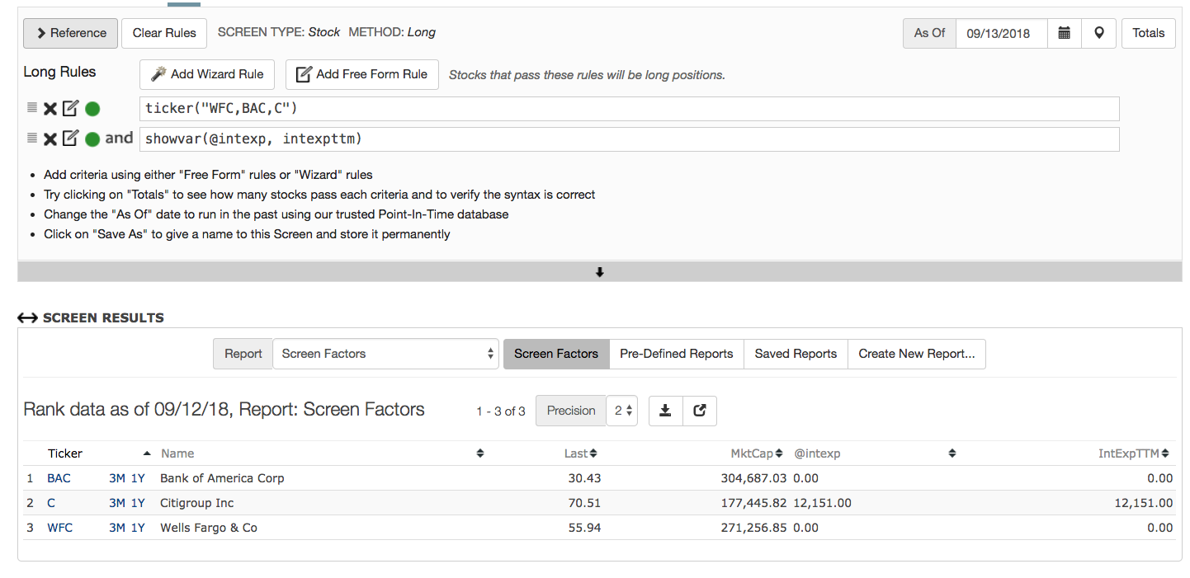Switch to Saved Reports tab
Image resolution: width=1190 pixels, height=578 pixels.
click(x=796, y=354)
